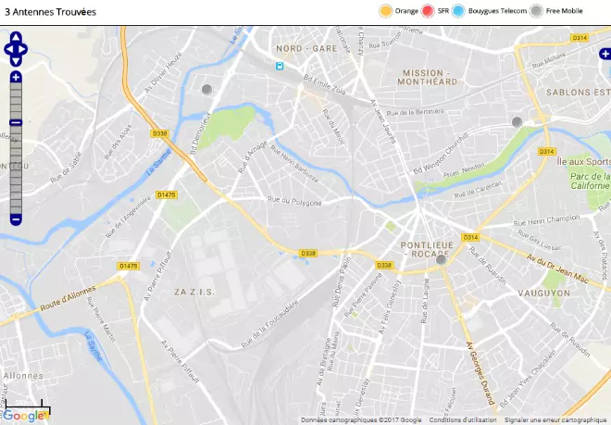This screenshot has width=611, height=425.
Task: Select the Orange operator legend circle
Action: click(x=385, y=11)
